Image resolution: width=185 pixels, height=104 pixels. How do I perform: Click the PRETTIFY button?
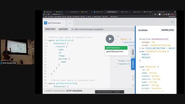(50, 29)
